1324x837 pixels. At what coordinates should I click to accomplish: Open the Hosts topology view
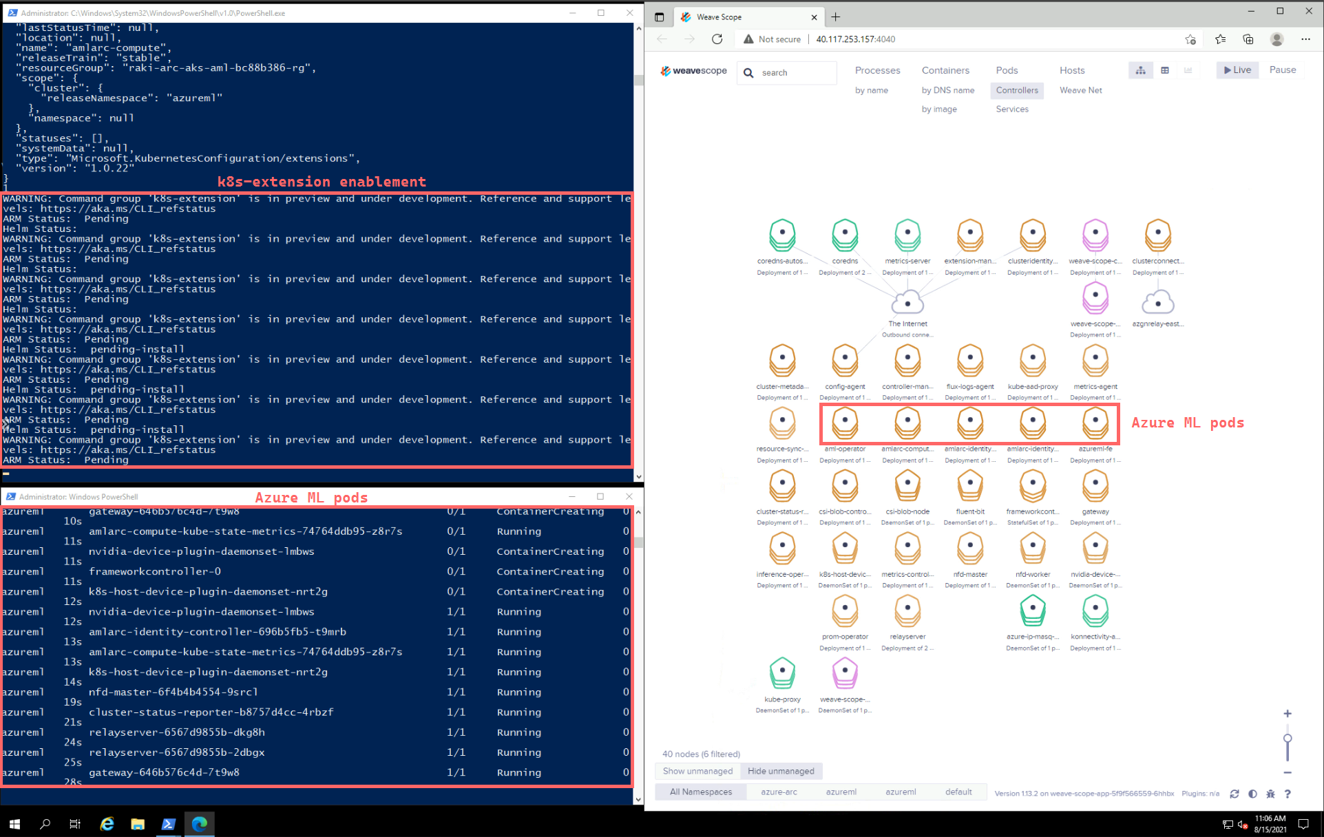(1072, 70)
